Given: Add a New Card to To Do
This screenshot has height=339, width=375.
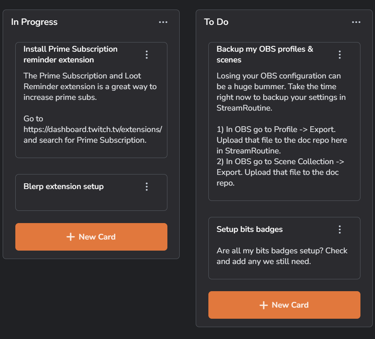Looking at the screenshot, I should click(x=284, y=305).
